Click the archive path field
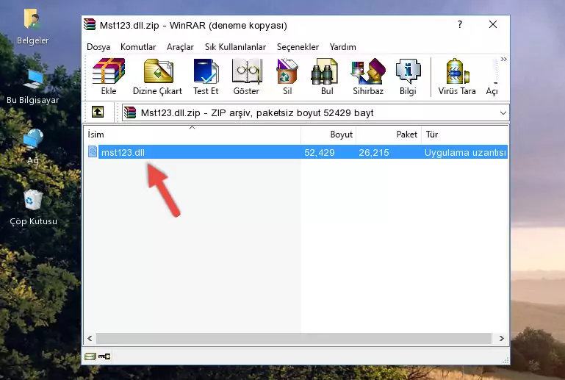The height and width of the screenshot is (380, 565). click(x=315, y=113)
